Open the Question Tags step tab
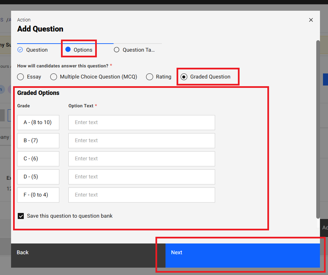328x275 pixels. point(138,50)
